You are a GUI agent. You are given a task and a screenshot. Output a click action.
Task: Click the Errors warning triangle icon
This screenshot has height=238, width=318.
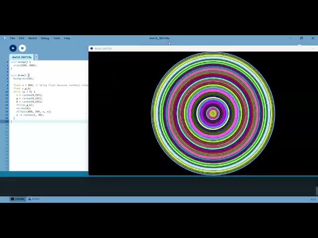pyautogui.click(x=30, y=199)
